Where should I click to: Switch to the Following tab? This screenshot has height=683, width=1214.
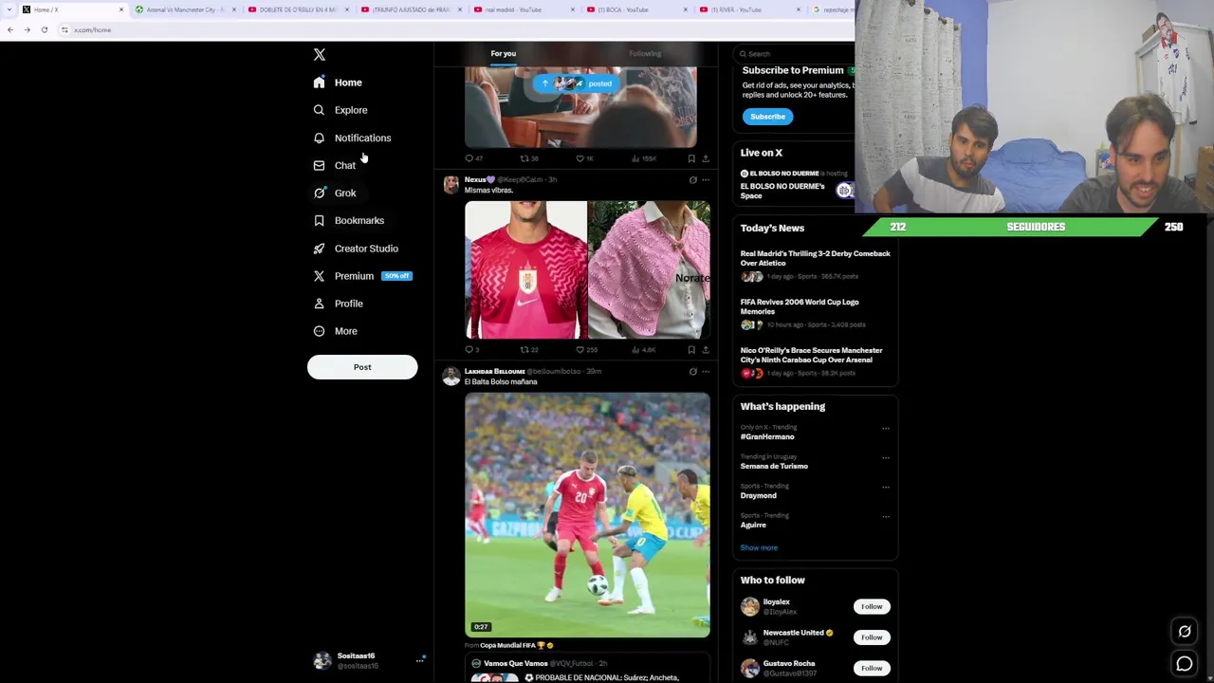coord(645,53)
